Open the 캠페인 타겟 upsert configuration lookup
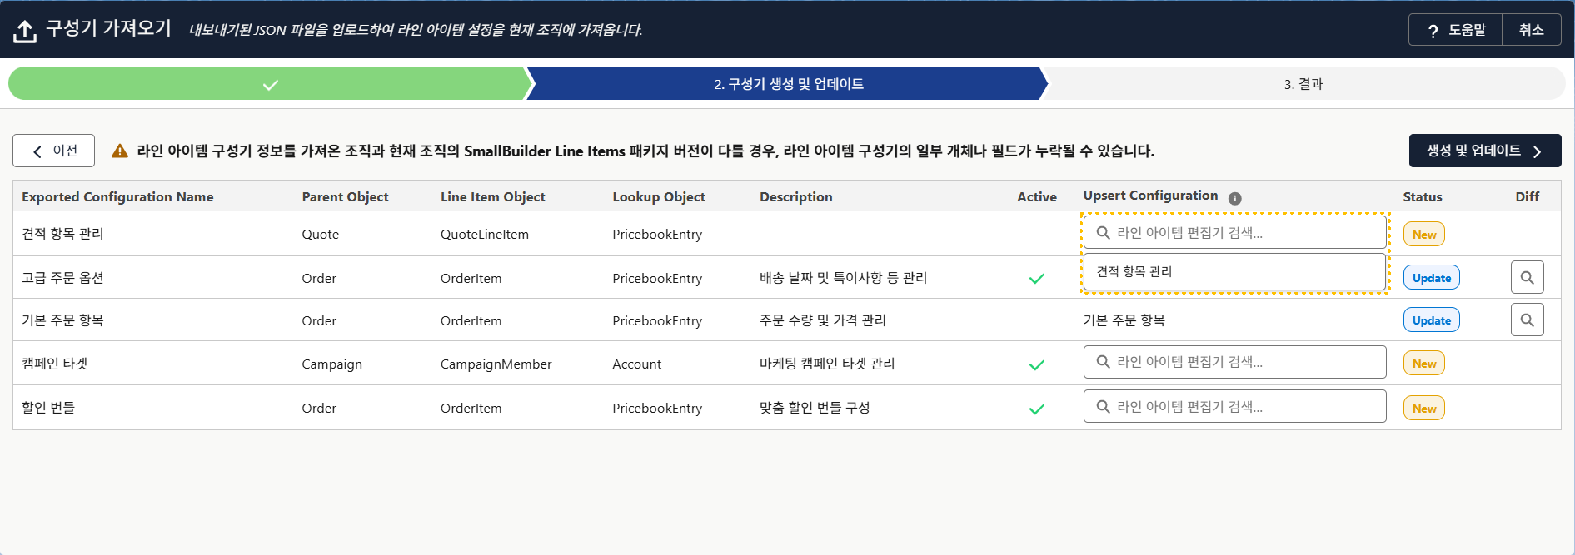 click(x=1234, y=362)
